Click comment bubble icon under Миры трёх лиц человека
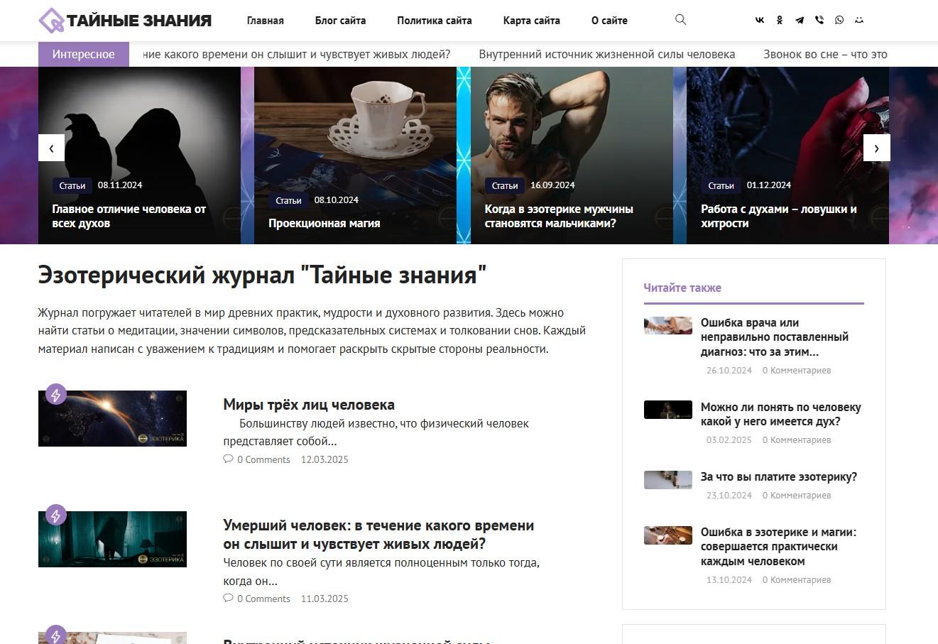This screenshot has height=644, width=938. click(x=228, y=459)
